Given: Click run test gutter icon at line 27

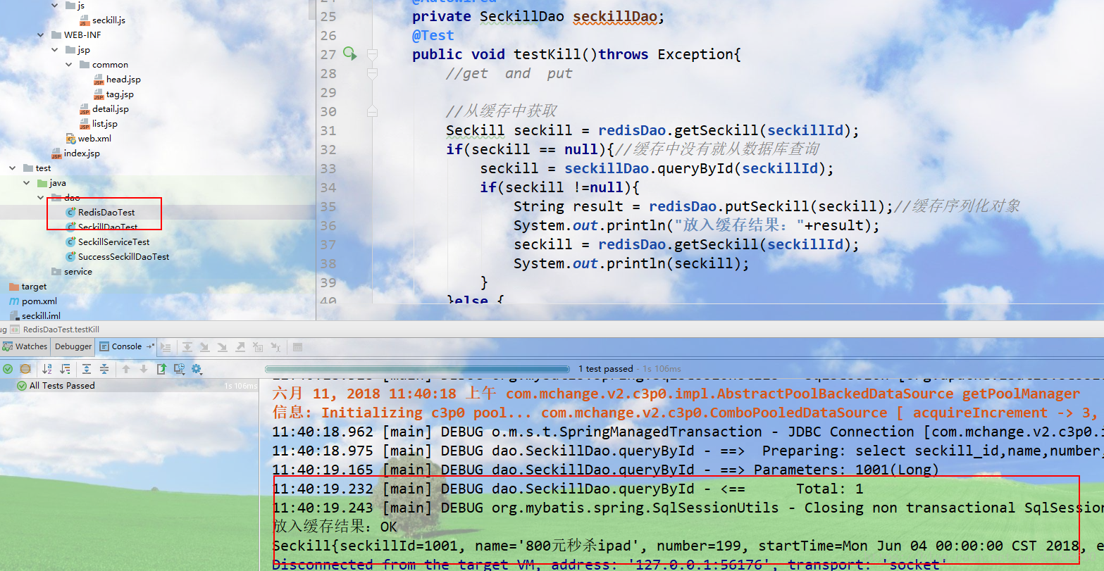Looking at the screenshot, I should (x=349, y=54).
